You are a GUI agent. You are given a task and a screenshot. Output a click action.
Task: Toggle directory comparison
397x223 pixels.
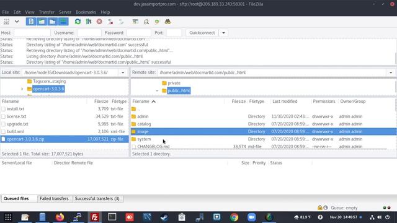146,22
